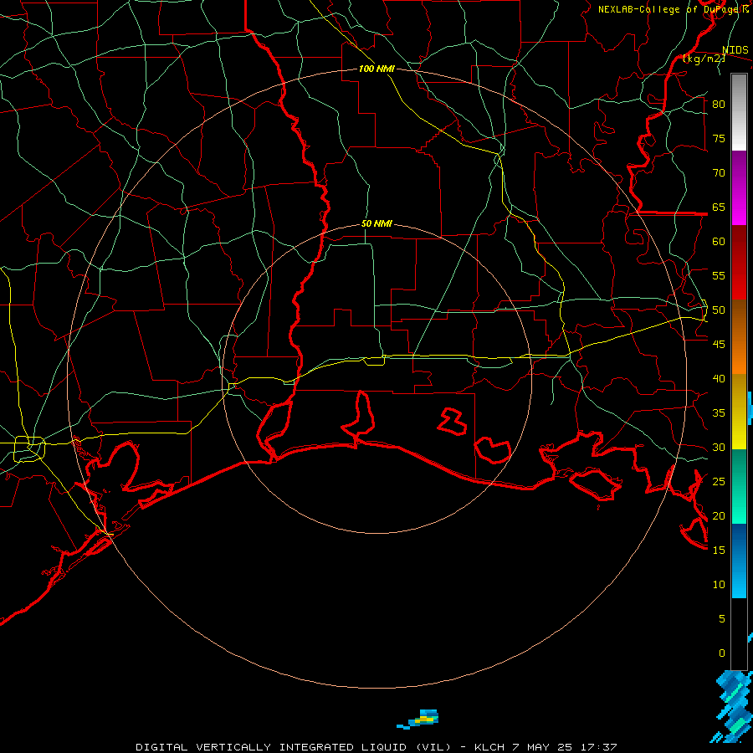Click the NIDS label above the scale
This screenshot has height=753, width=753.
click(735, 50)
